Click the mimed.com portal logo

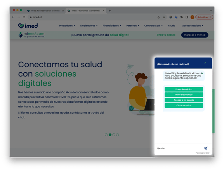(x=31, y=35)
